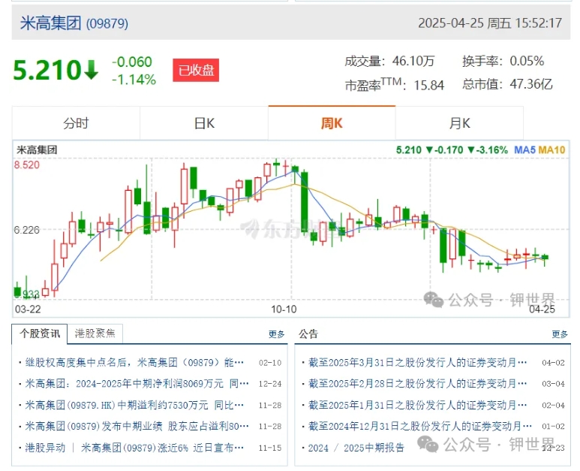Click the MA10 legend label
The height and width of the screenshot is (471, 580).
551,150
